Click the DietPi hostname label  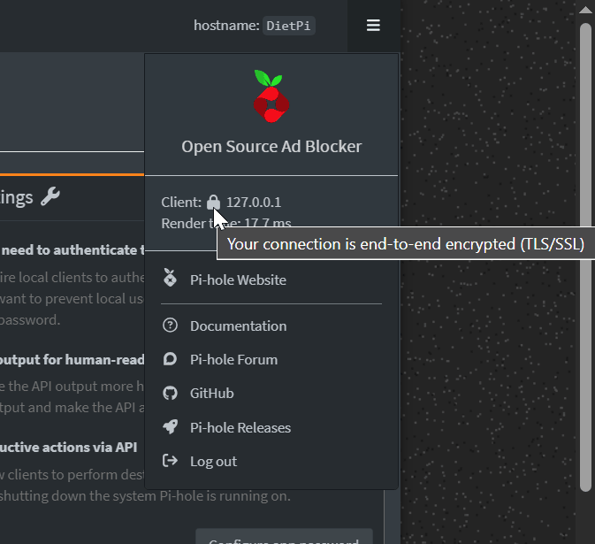(x=289, y=26)
